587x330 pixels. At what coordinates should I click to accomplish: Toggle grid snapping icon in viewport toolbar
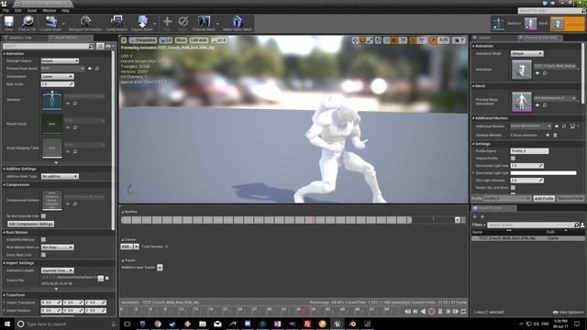(394, 40)
